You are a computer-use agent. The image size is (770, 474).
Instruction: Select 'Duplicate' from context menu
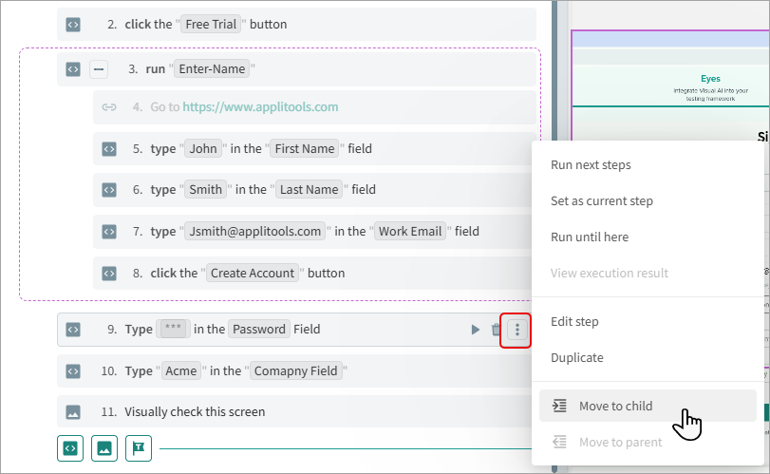click(577, 358)
